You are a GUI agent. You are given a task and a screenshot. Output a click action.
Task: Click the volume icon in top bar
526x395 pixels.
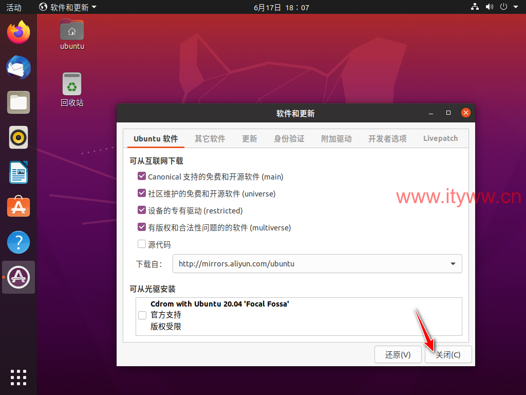tap(489, 7)
